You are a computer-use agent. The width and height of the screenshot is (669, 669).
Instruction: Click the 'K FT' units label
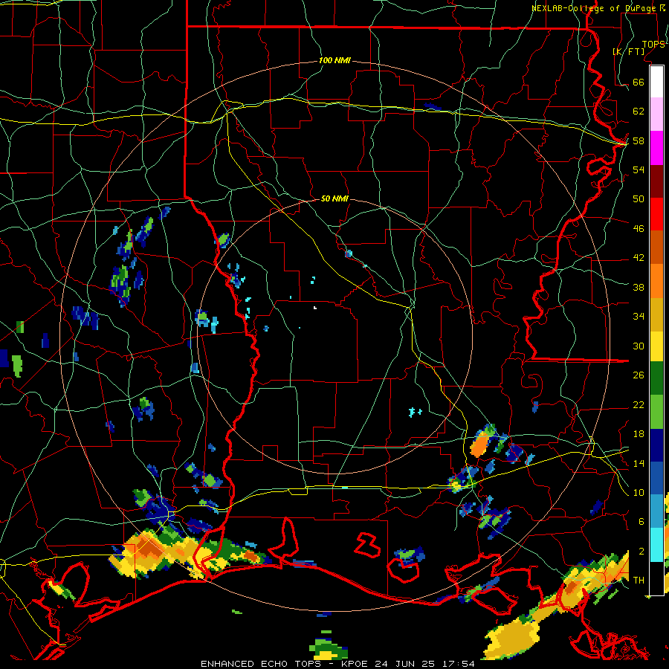tap(630, 51)
